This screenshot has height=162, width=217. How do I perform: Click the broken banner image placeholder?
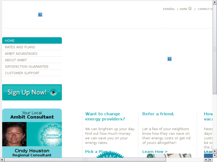click(x=170, y=59)
